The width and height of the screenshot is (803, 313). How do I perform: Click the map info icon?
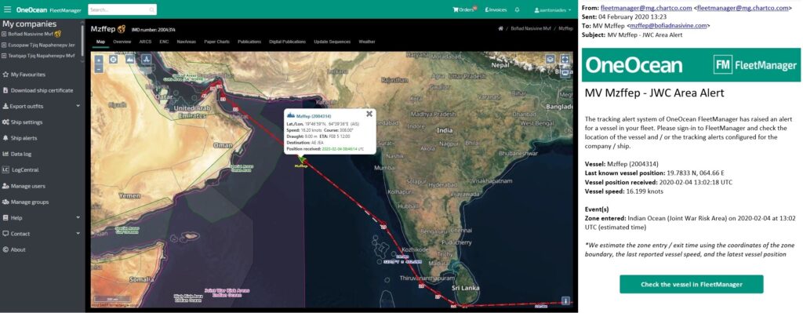(565, 301)
